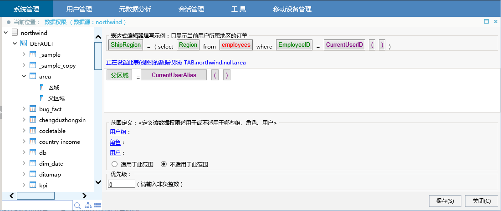Screen dimensions: 501x211
Task: Click the codetable table icon
Action: tap(33, 131)
